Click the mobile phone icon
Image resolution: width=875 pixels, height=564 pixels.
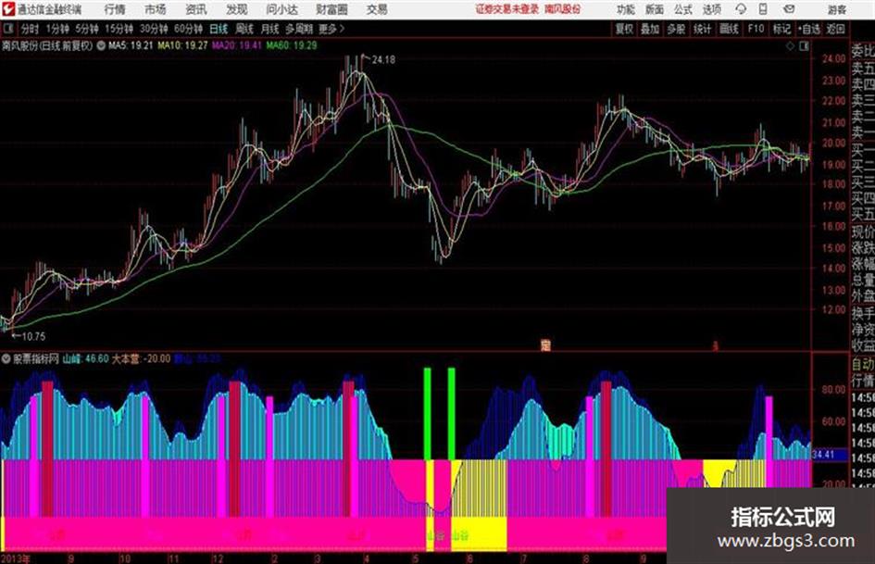point(763,9)
